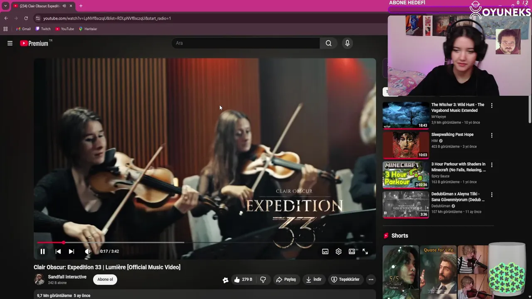Pause the video playback

pos(42,251)
